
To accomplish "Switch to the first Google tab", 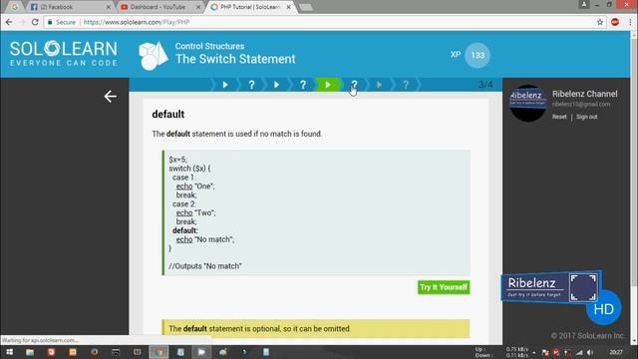I will pos(15,7).
